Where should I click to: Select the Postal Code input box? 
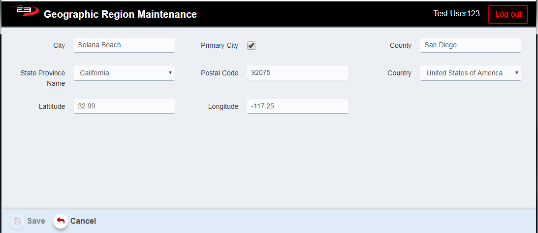point(297,73)
